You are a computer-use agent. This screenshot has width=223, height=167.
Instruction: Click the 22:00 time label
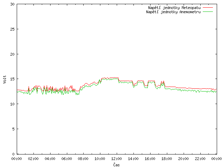[200, 159]
